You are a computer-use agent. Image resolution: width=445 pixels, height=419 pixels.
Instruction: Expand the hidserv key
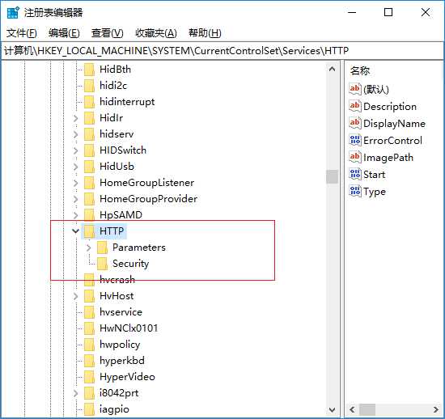coord(76,134)
